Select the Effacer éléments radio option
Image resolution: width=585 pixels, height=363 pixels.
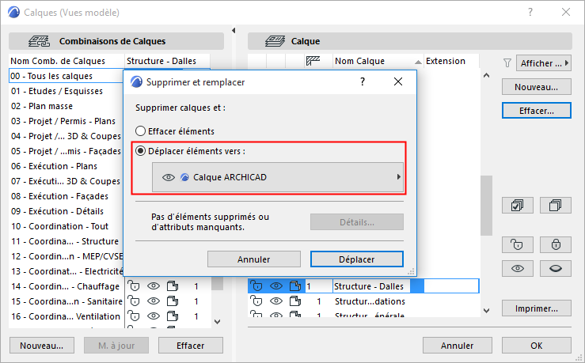click(x=141, y=130)
